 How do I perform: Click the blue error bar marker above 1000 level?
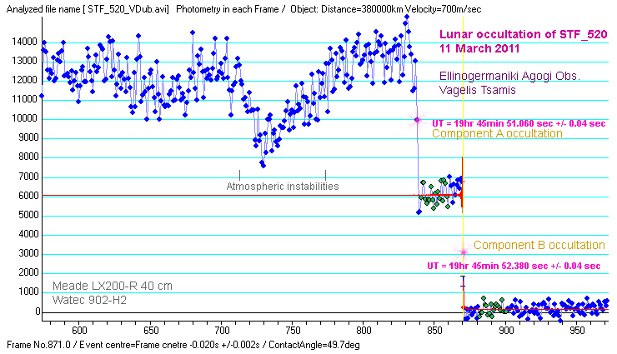coord(463,282)
